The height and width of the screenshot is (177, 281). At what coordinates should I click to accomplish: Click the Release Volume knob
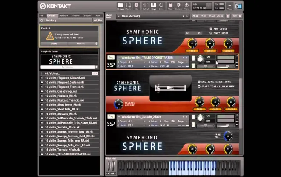pyautogui.click(x=118, y=104)
